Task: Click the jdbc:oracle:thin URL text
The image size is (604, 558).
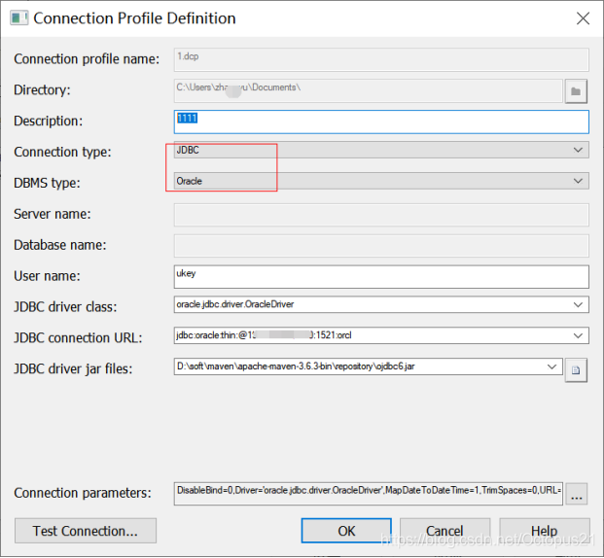Action: [264, 335]
